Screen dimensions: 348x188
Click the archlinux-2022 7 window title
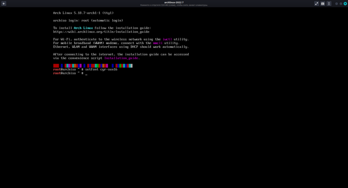174,2
